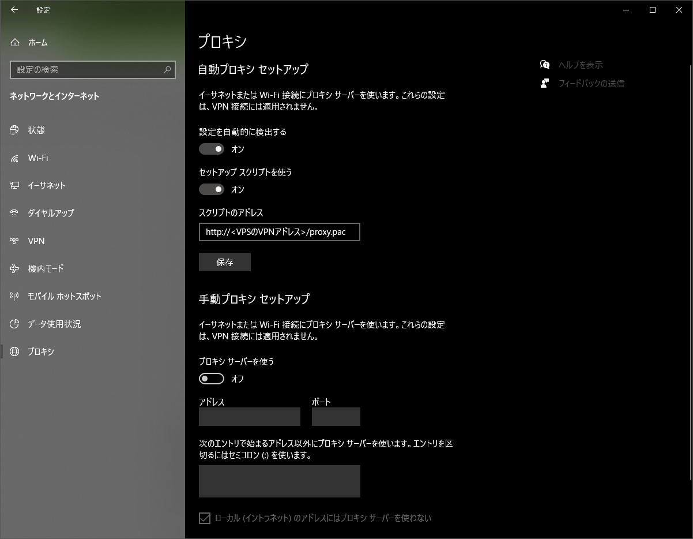Viewport: 693px width, 539px height.
Task: Open モバイル ホットスポット via its icon
Action: click(x=14, y=296)
